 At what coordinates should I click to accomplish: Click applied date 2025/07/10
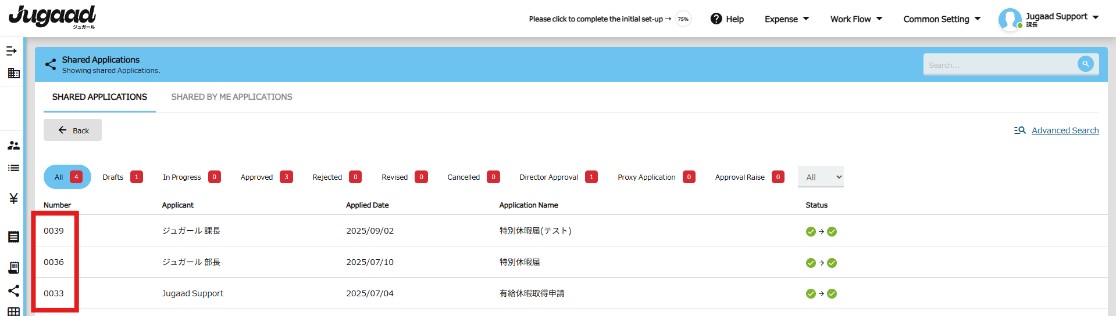coord(370,262)
